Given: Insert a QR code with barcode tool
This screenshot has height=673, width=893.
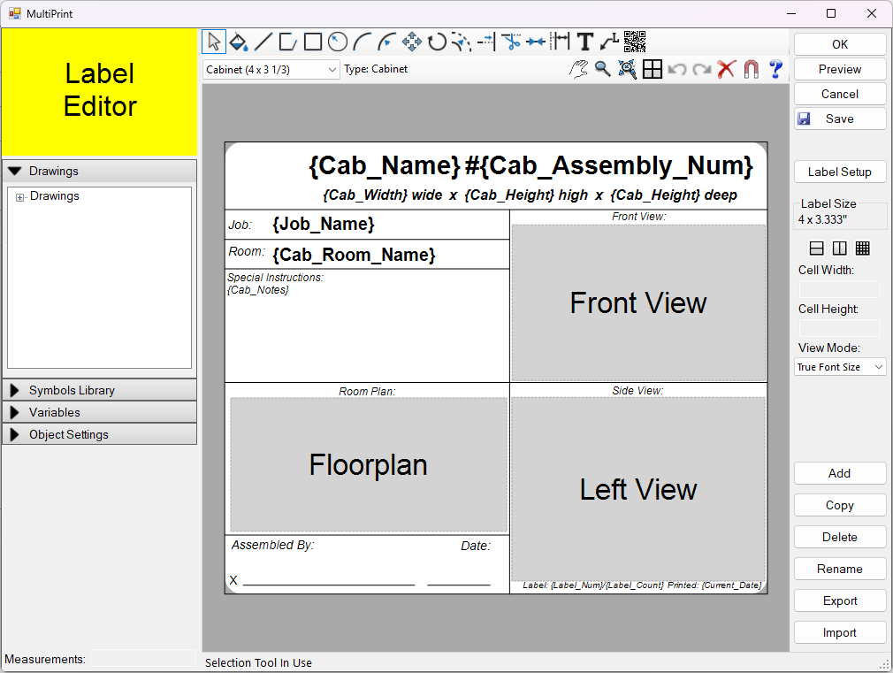Looking at the screenshot, I should click(x=635, y=41).
